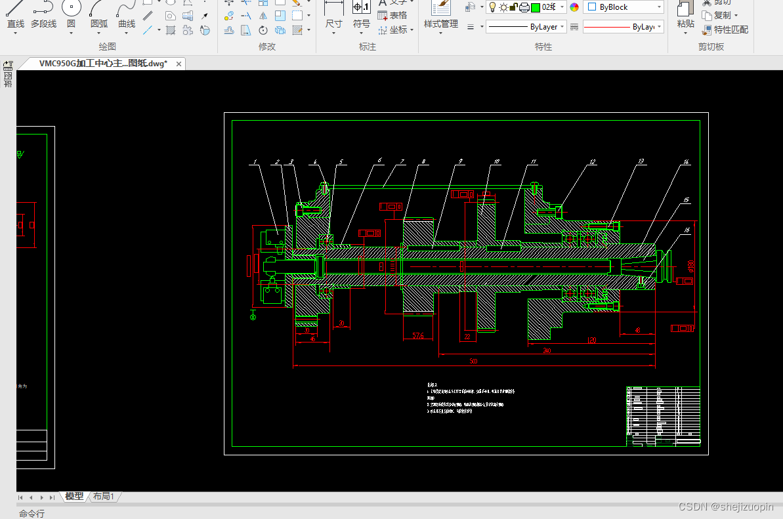Activate the 圆 circle tool
This screenshot has width=783, height=519.
click(72, 15)
